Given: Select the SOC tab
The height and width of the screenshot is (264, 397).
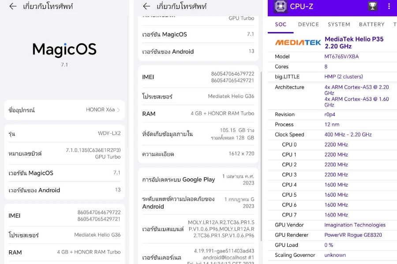Looking at the screenshot, I should coord(281,25).
